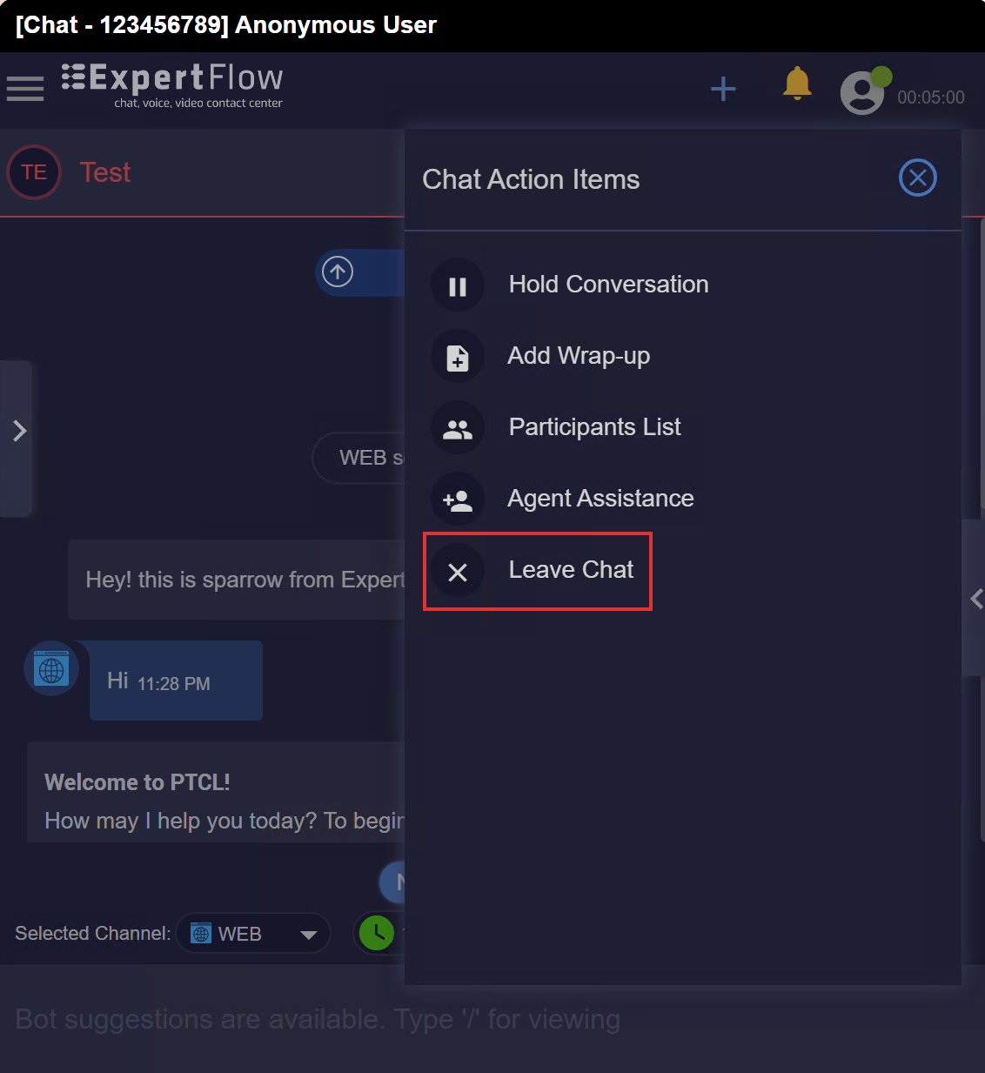Click the plus icon in header
The height and width of the screenshot is (1073, 985).
(723, 89)
